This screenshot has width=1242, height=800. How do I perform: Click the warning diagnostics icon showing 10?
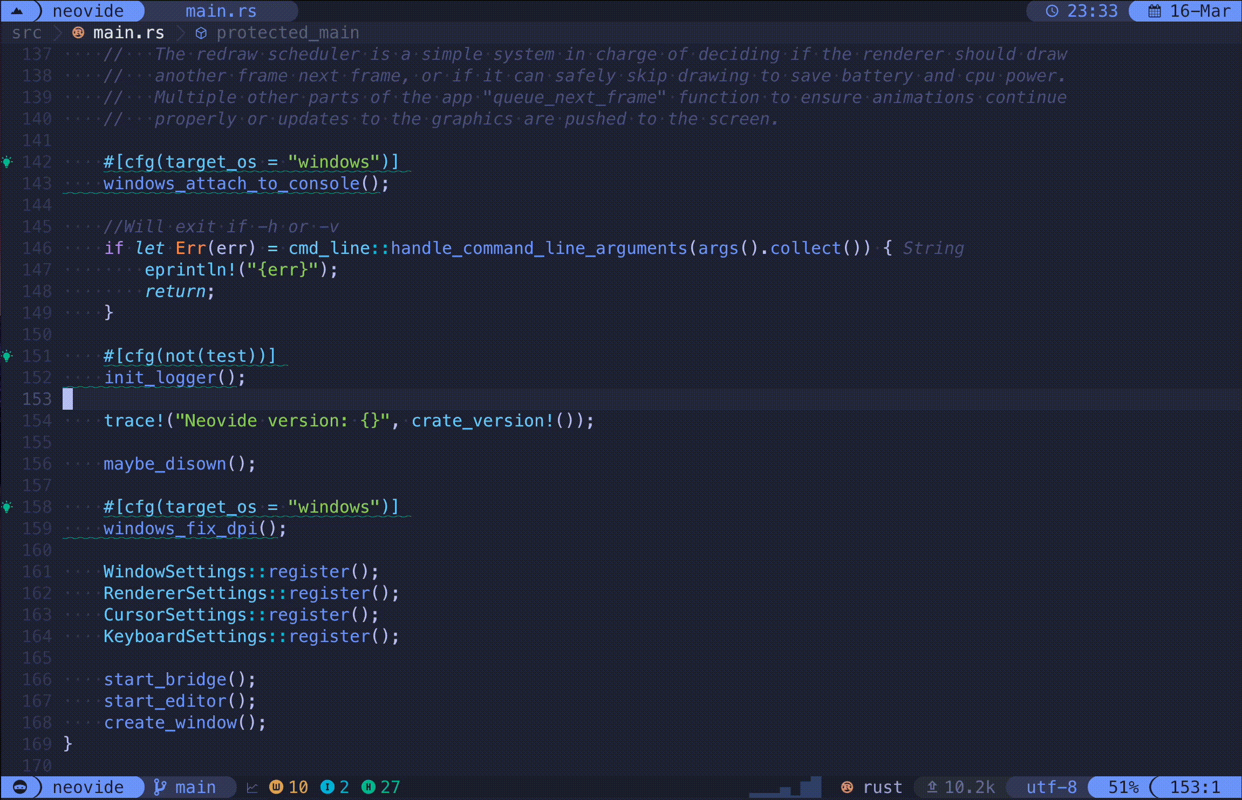276,787
